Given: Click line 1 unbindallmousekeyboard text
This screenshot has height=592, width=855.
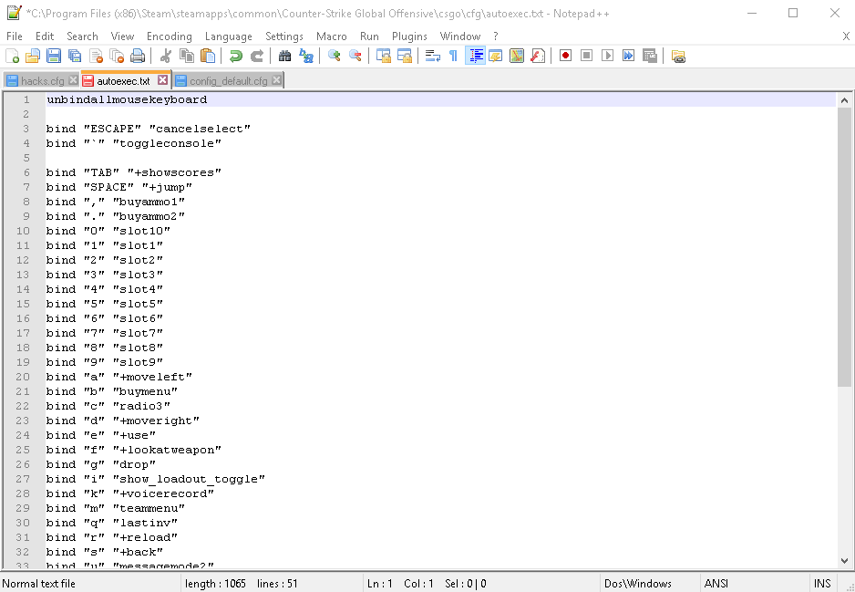Looking at the screenshot, I should coord(127,99).
